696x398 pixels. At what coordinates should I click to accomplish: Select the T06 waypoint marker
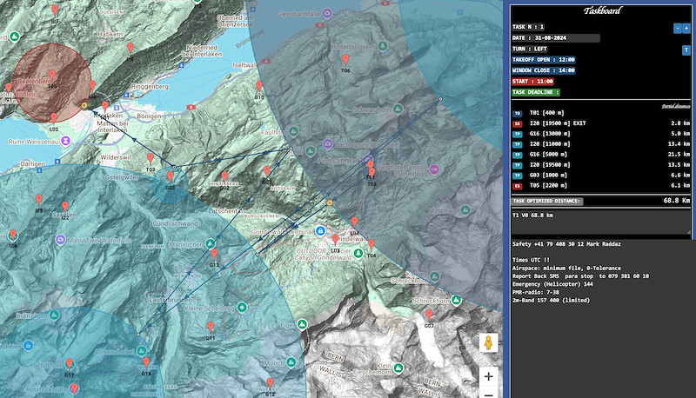345,60
